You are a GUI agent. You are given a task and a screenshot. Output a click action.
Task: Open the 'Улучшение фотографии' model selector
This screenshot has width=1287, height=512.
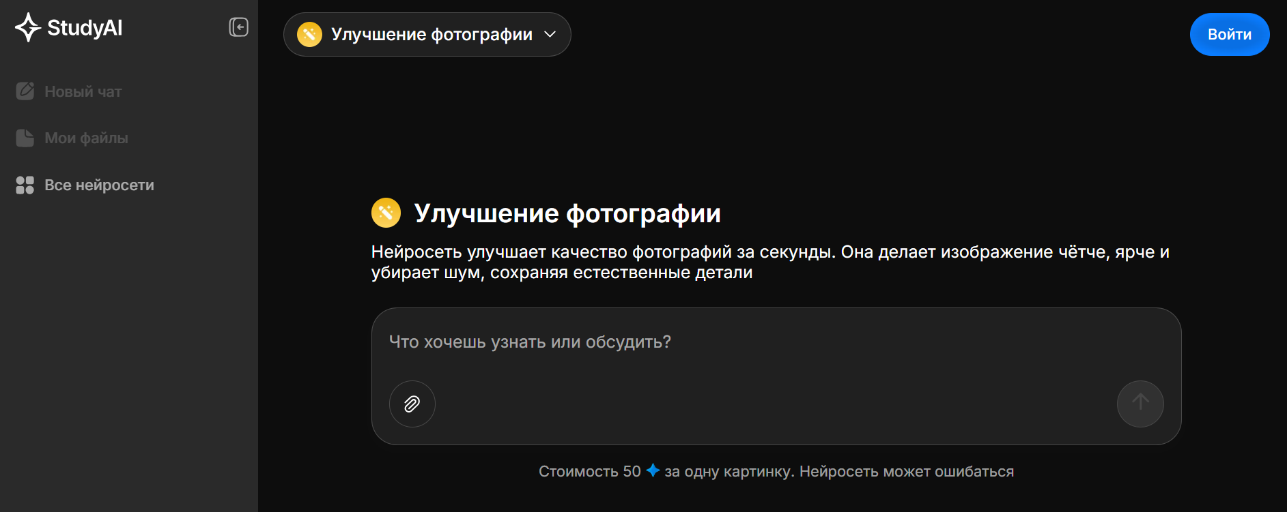click(x=432, y=35)
